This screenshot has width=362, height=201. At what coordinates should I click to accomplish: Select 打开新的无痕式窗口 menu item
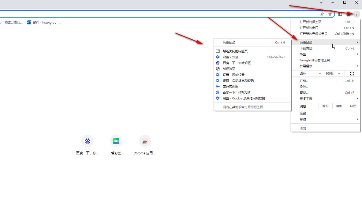tap(326, 34)
